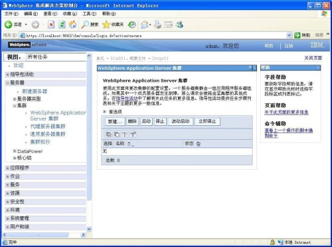Expand the 指导性活动 tree section
Viewport: 332px width, 247px height.
(x=7, y=75)
